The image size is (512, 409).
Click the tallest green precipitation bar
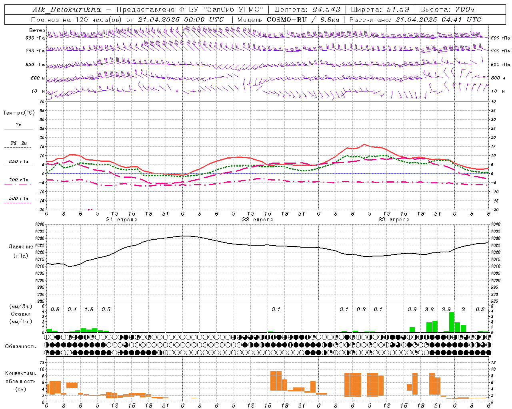452,322
